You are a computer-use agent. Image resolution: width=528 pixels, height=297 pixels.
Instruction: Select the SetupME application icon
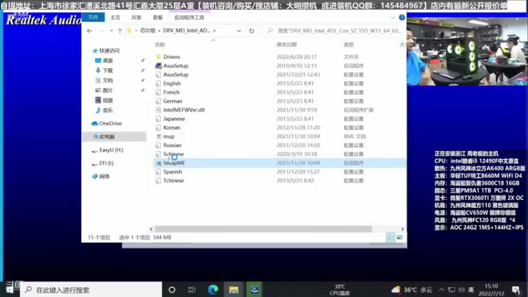pos(158,162)
